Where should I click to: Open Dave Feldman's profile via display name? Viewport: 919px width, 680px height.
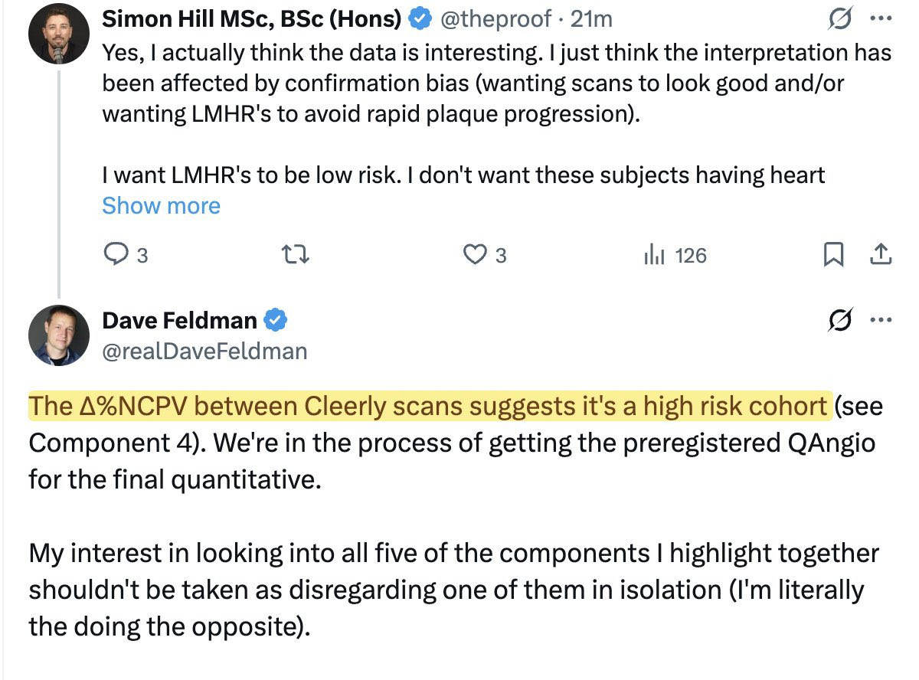click(x=180, y=320)
